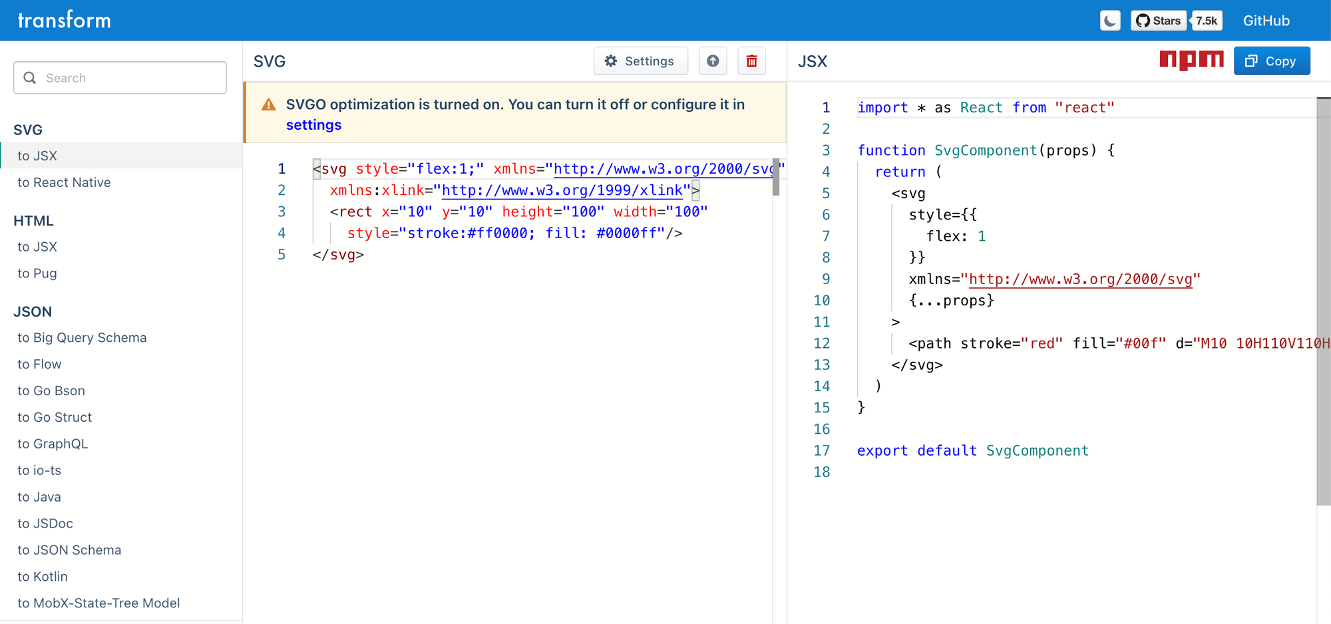Follow the settings link in SVGO warning
Screen dimensions: 1331x624
click(313, 125)
